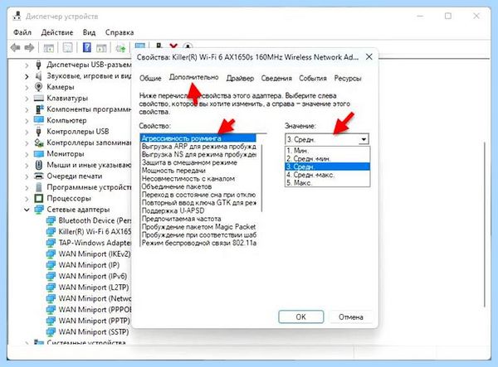The height and width of the screenshot is (367, 498).
Task: Select Мощность передачи property
Action: tap(173, 171)
